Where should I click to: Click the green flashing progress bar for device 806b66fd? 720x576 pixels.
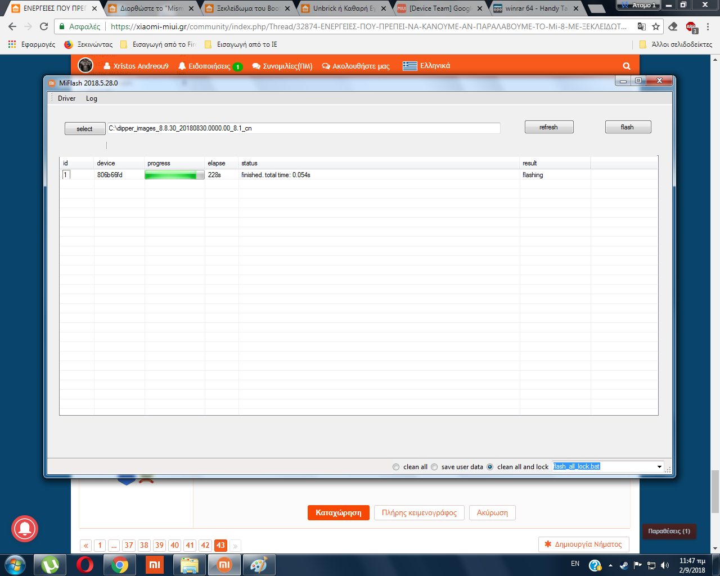pos(174,175)
